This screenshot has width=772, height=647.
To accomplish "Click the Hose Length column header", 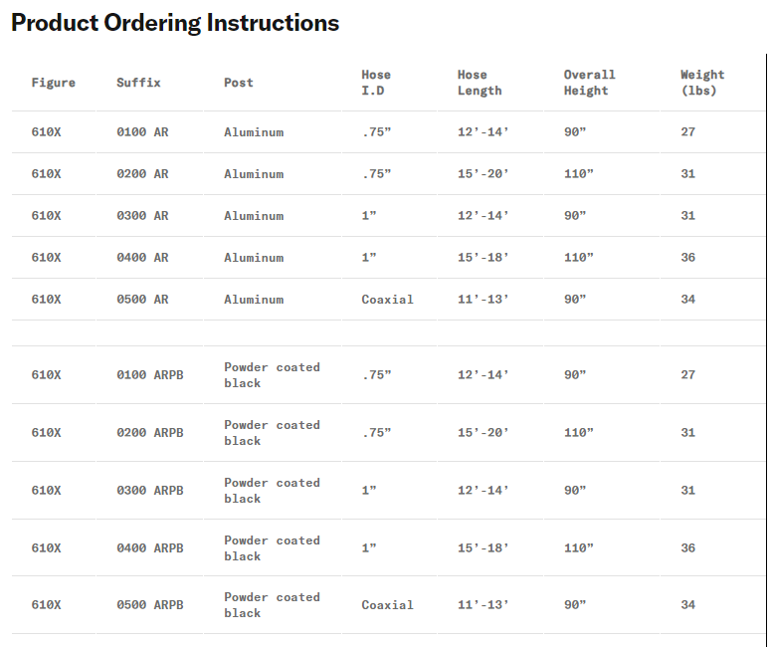I will [x=480, y=83].
